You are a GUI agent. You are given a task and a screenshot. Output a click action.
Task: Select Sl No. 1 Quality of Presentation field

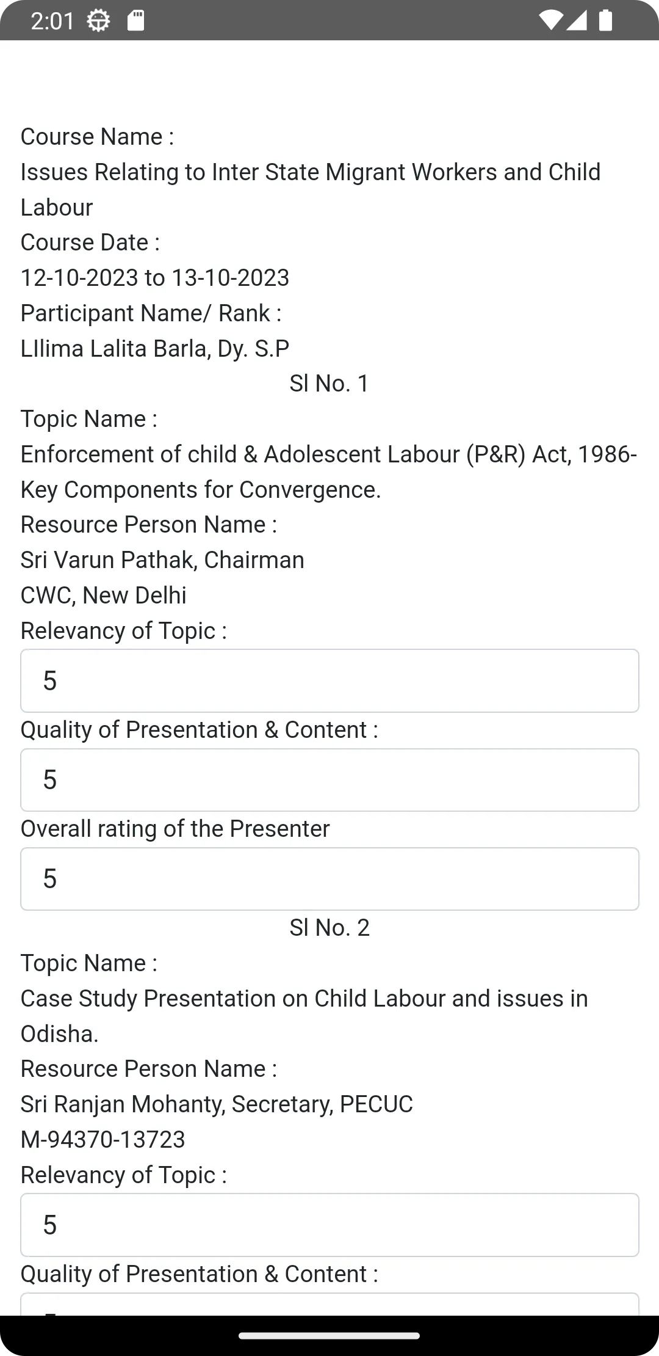click(x=329, y=780)
